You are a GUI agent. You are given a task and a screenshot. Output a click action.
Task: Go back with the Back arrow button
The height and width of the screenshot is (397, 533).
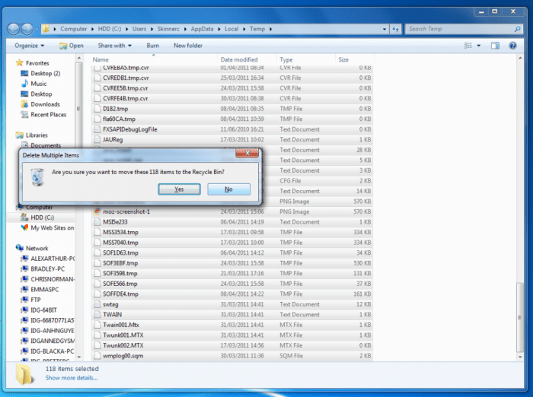(13, 29)
